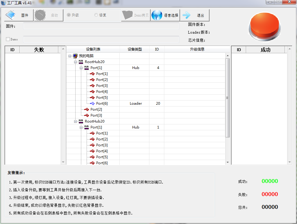Click Port[1] USB icon inside the ID 1 hub
Screen dimensions: 297x224
point(92,133)
